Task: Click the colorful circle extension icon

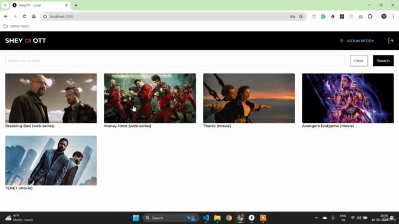Action: [332, 17]
